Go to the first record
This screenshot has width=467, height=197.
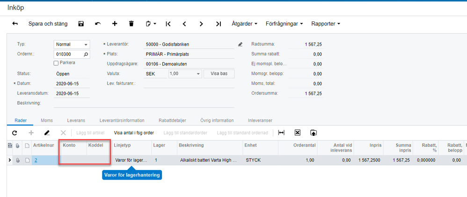[x=168, y=23]
